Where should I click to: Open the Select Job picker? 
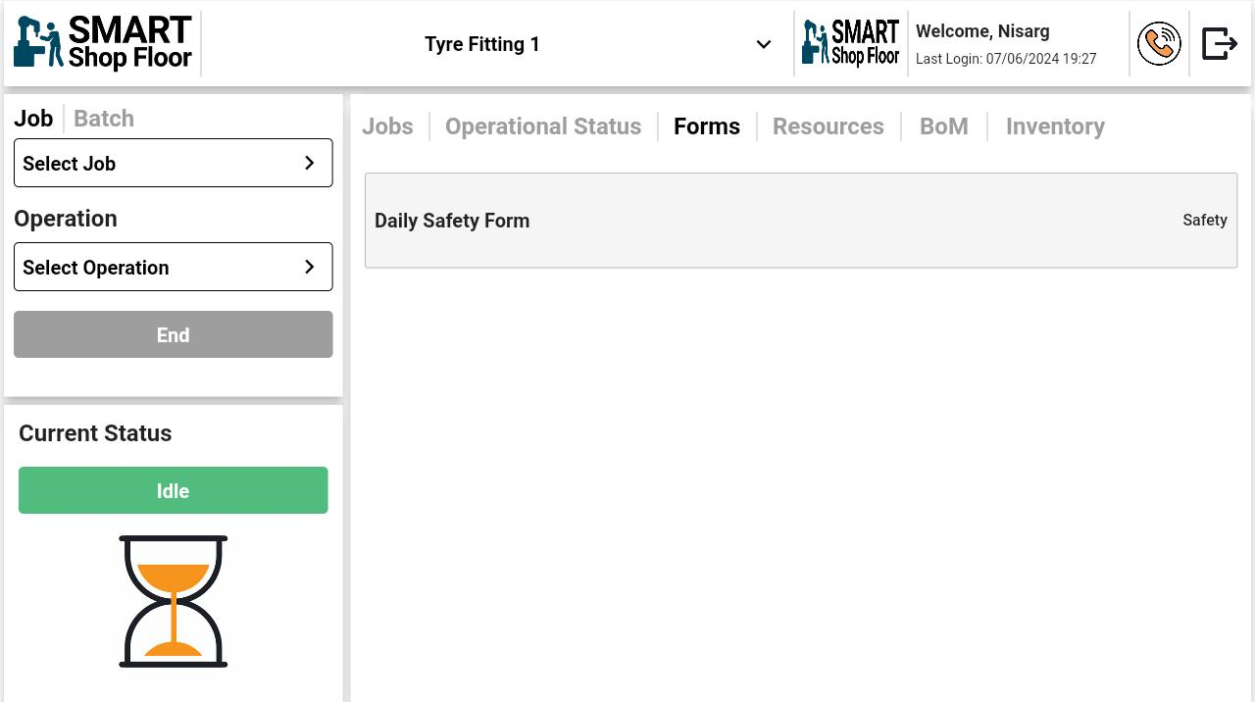point(173,163)
